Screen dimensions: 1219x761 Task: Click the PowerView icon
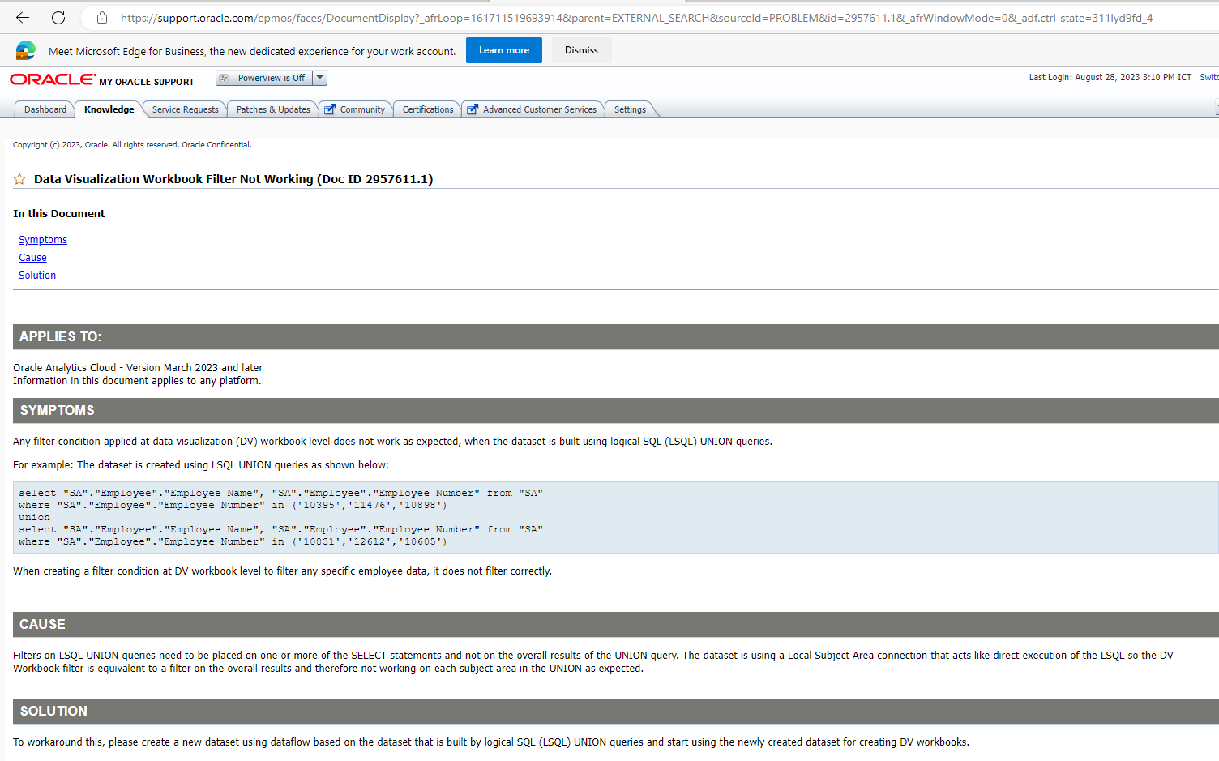(224, 78)
